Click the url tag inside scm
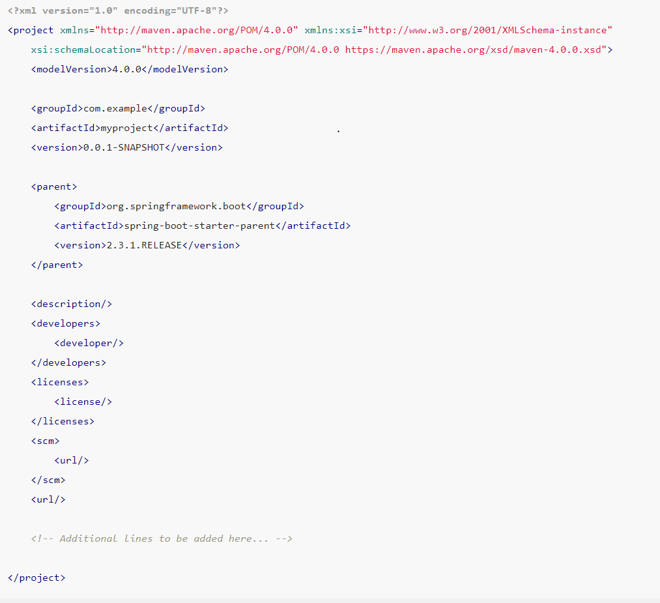The image size is (660, 603). click(72, 460)
